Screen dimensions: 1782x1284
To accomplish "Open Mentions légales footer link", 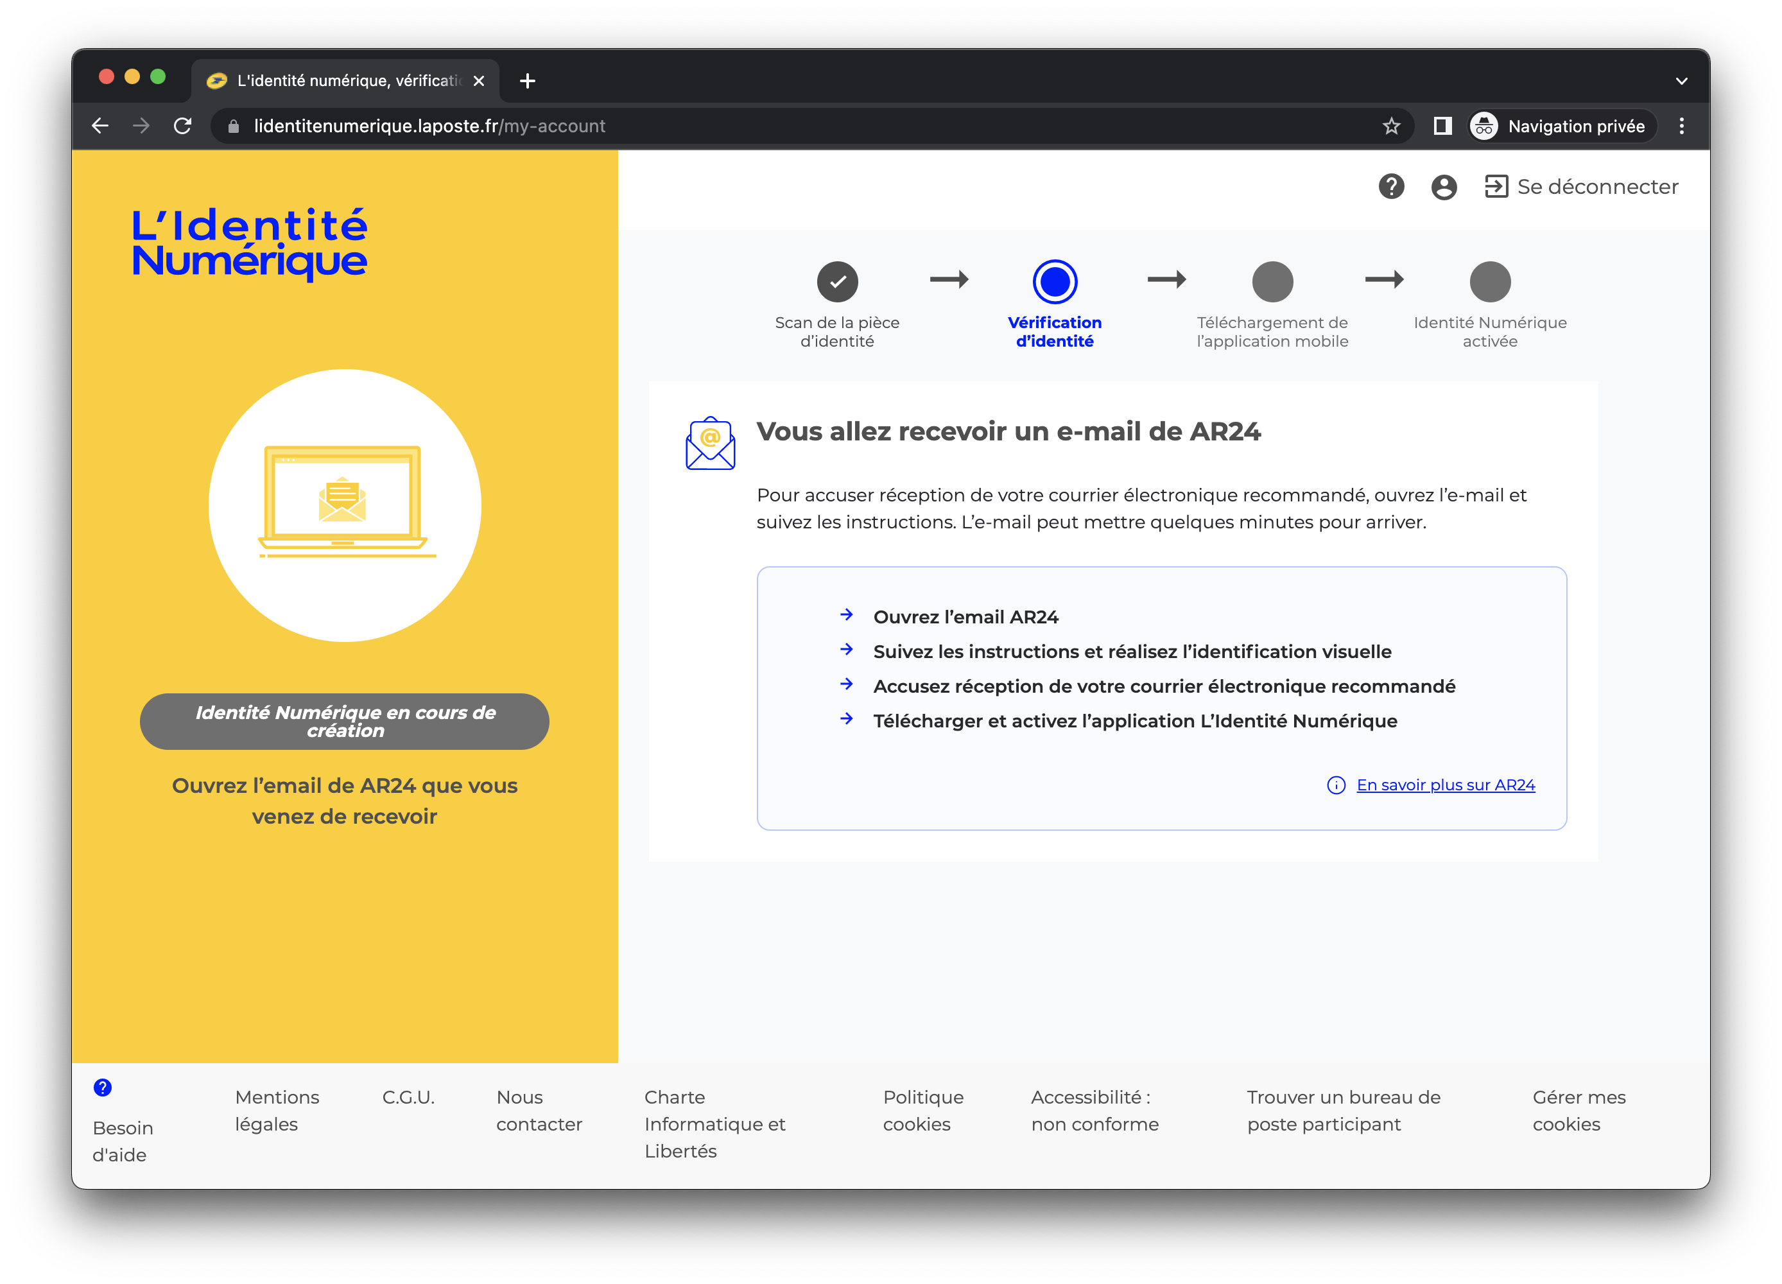I will 277,1110.
